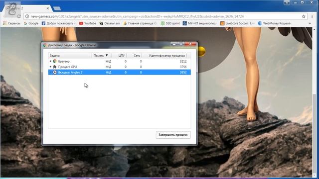The image size is (319, 179).
Task: Open the LiveScore Soccer bookmark
Action: click(x=237, y=23)
